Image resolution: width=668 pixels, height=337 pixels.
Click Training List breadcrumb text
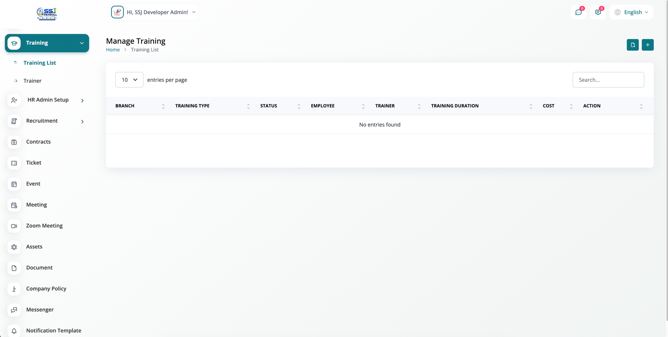pyautogui.click(x=145, y=50)
